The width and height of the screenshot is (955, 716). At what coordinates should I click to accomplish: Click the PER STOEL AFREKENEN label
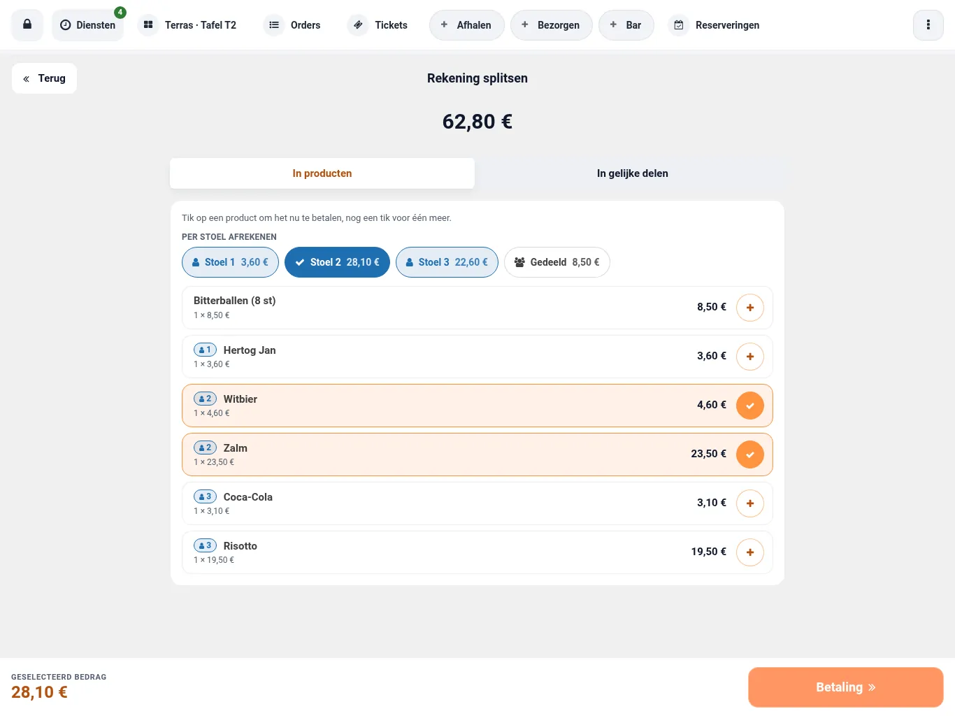click(x=229, y=237)
